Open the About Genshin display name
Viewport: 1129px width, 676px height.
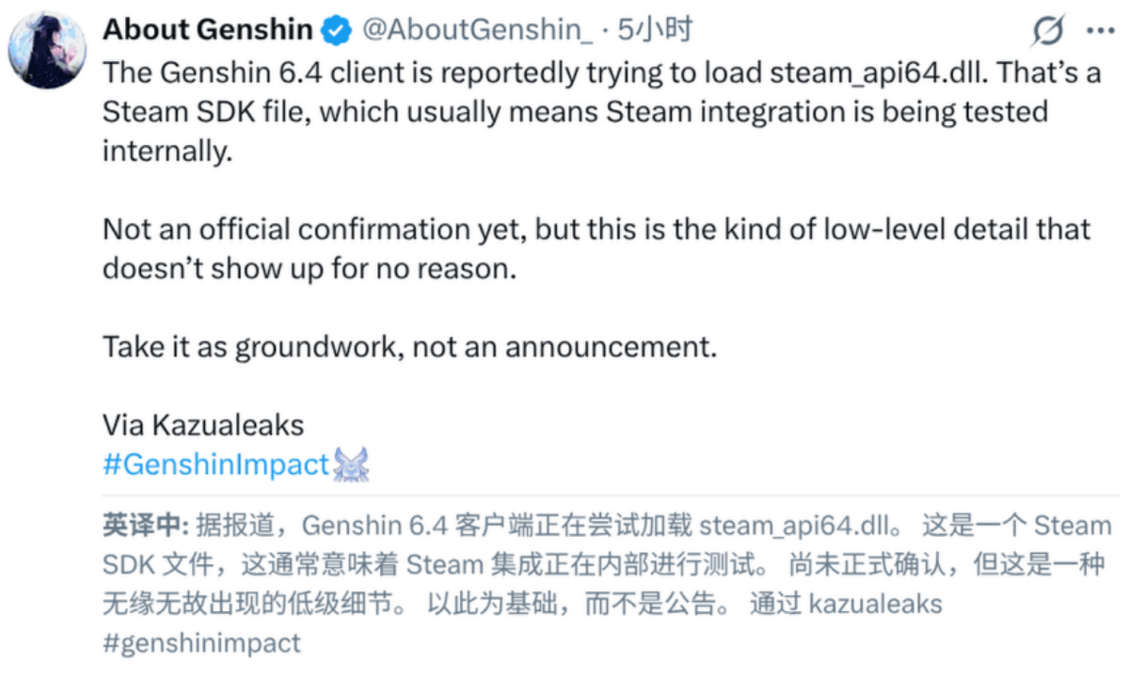tap(208, 30)
